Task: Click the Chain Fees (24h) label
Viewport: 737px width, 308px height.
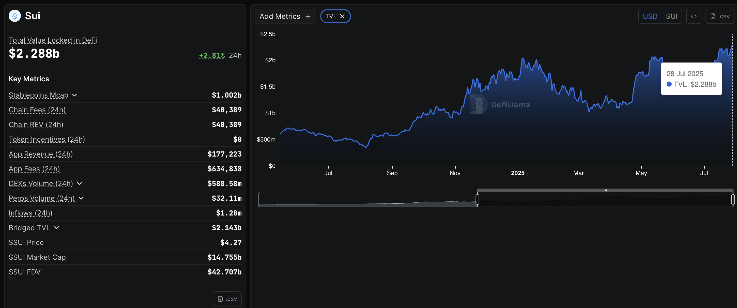Action: pos(37,110)
